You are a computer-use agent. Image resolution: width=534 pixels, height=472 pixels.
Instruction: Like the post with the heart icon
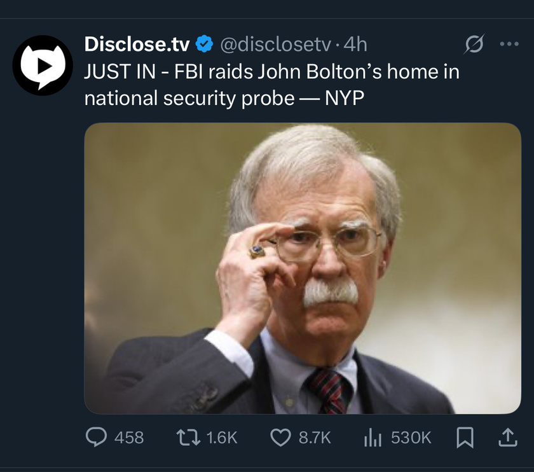point(280,438)
